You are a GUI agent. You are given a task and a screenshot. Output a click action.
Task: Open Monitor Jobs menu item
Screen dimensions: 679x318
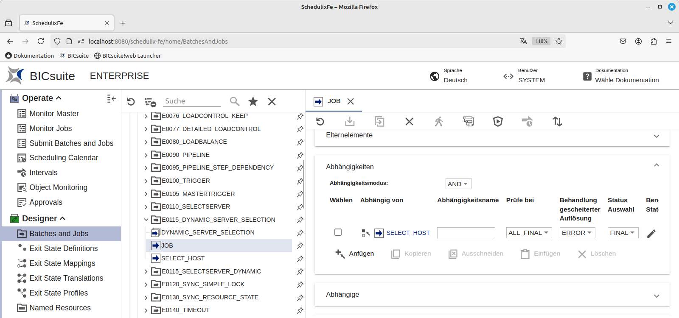click(51, 128)
